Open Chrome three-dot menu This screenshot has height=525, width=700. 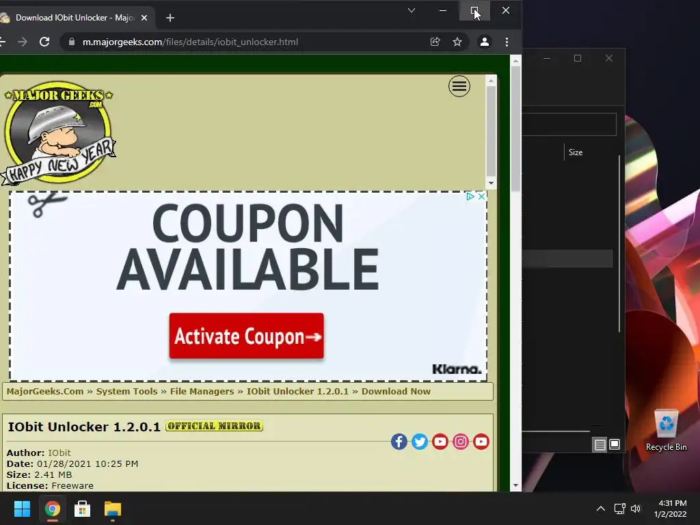(x=507, y=42)
